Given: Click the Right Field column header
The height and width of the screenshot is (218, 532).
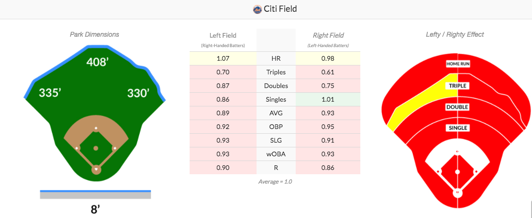Looking at the screenshot, I should (x=328, y=35).
